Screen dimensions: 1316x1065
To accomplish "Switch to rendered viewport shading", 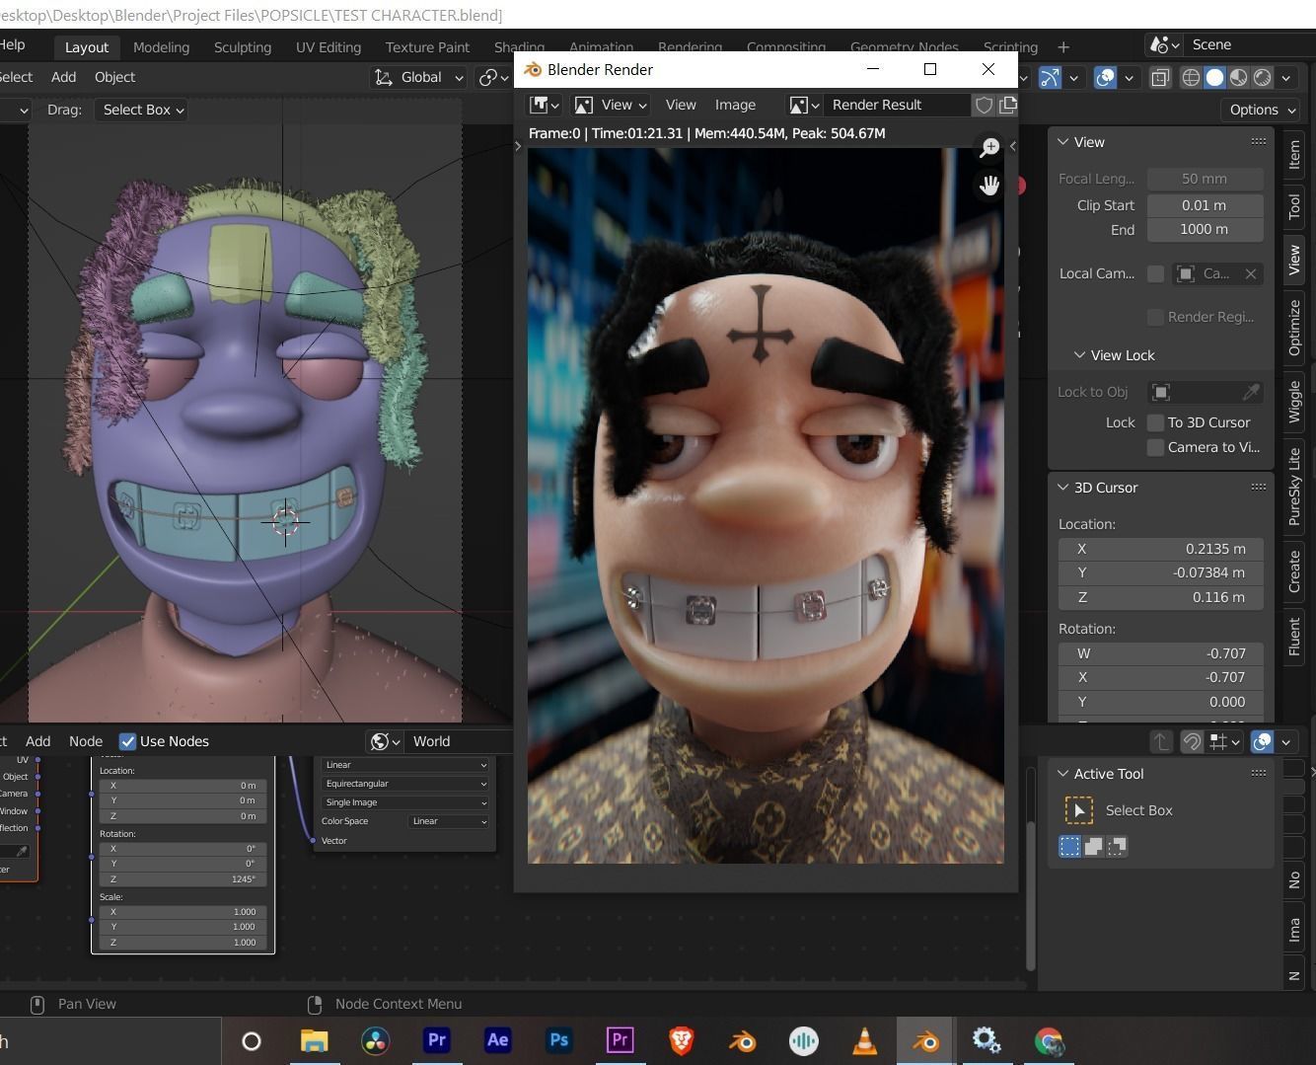I will point(1262,77).
